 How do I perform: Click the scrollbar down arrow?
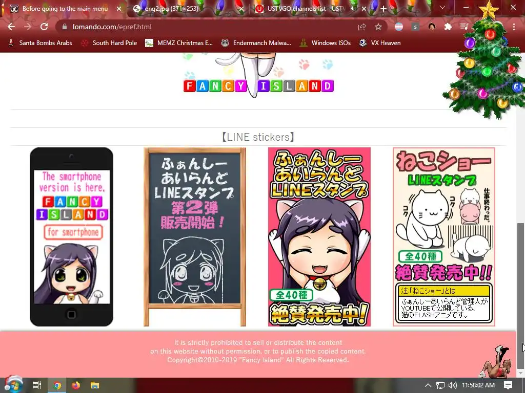click(x=521, y=373)
